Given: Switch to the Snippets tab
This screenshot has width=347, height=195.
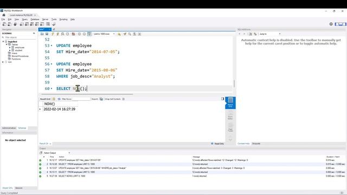Looking at the screenshot, I should coord(256,144).
